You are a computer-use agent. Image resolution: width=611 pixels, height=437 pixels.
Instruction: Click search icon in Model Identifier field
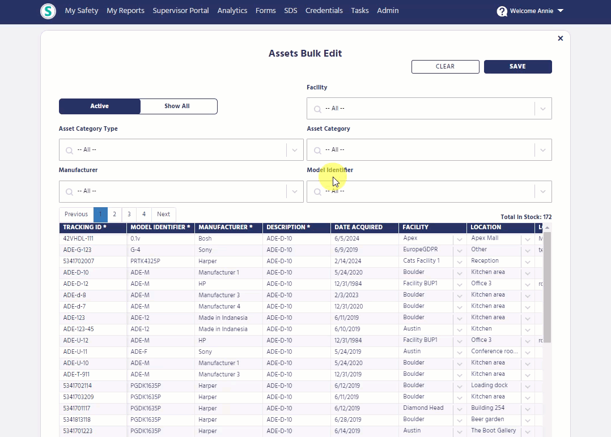coord(317,191)
